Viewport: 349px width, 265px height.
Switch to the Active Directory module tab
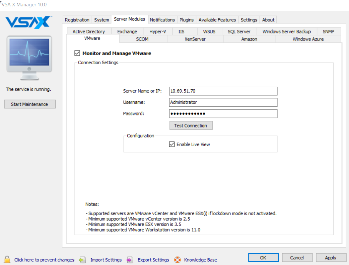point(89,31)
